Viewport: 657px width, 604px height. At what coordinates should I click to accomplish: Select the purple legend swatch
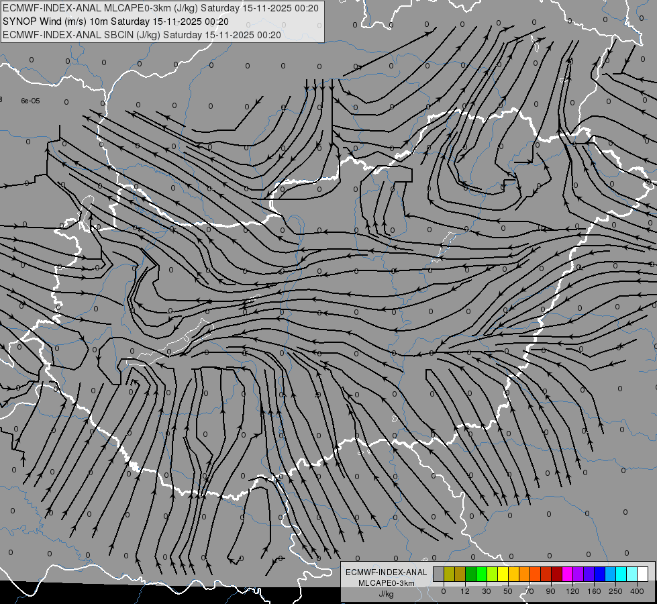point(578,574)
